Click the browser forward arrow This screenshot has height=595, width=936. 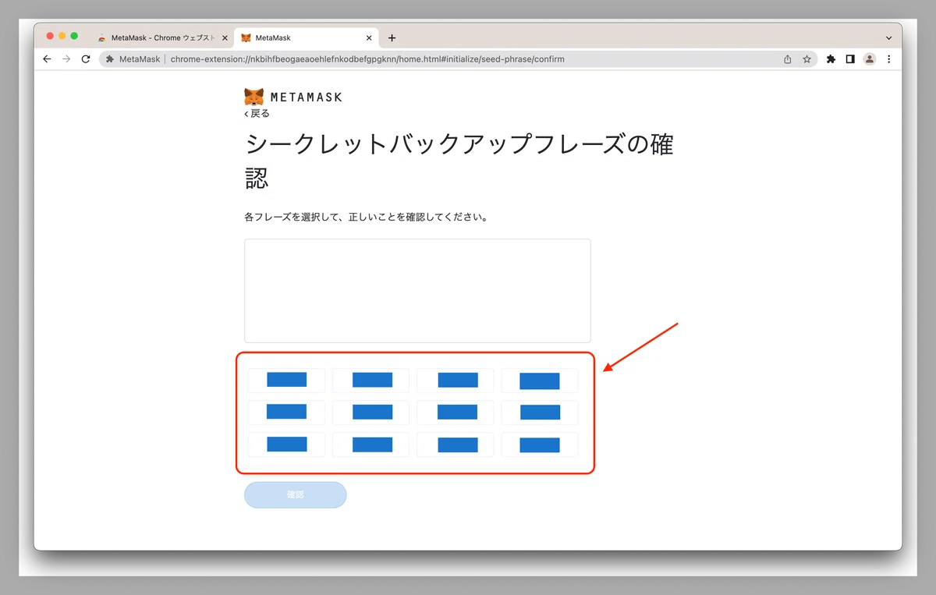(x=66, y=59)
